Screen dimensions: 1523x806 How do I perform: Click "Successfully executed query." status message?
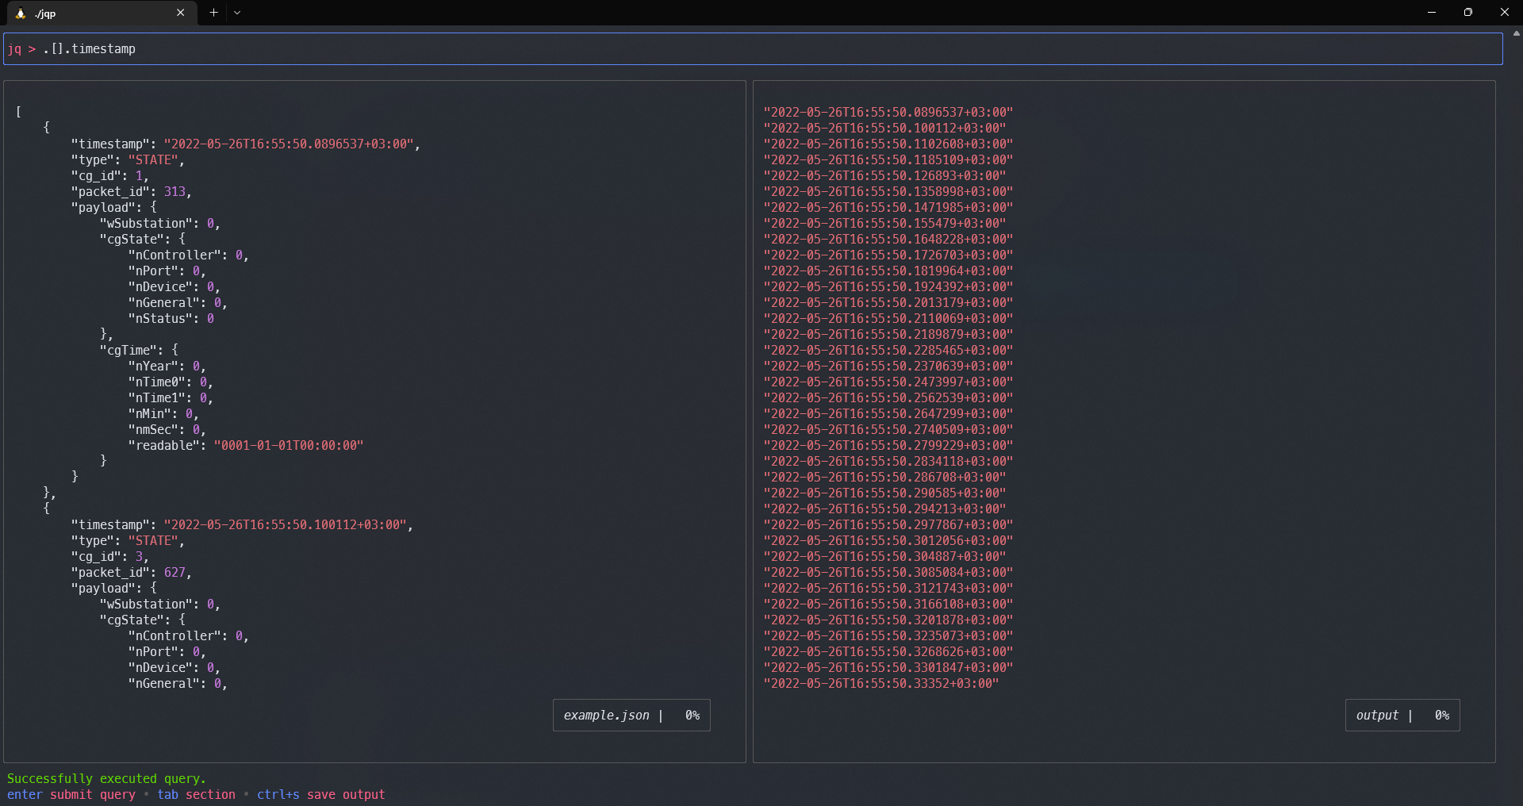[x=106, y=778]
